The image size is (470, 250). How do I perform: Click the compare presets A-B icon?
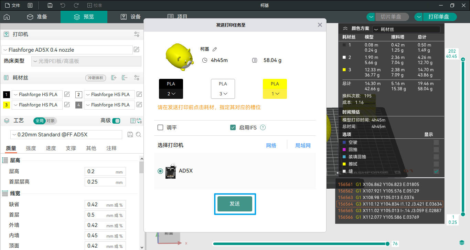point(139,121)
